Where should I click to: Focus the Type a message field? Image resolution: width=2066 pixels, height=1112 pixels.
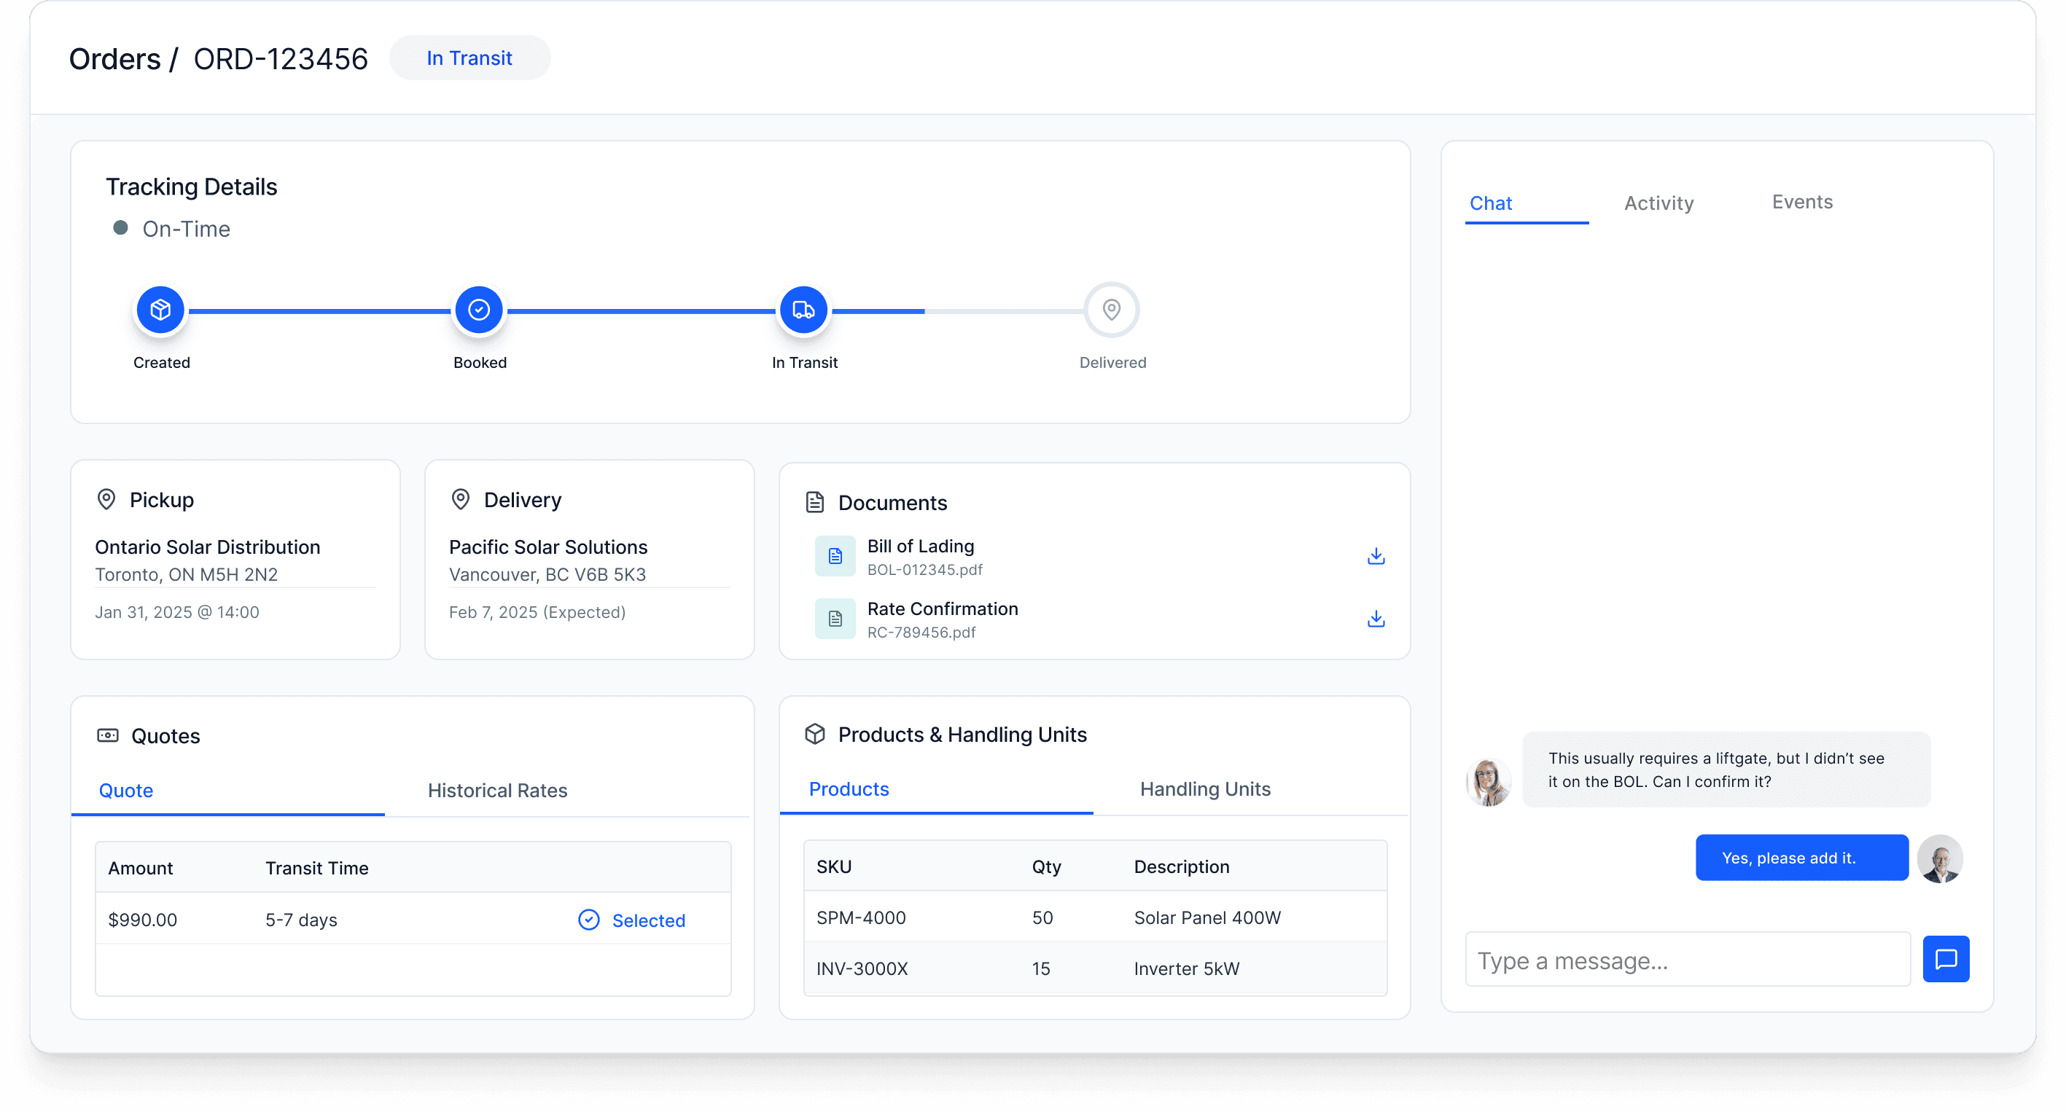[1687, 960]
